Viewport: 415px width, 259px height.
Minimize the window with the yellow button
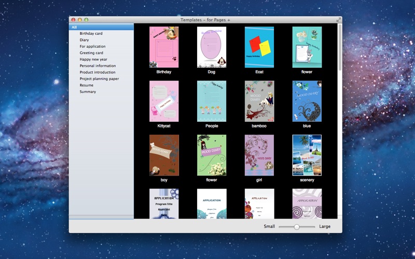[80, 20]
